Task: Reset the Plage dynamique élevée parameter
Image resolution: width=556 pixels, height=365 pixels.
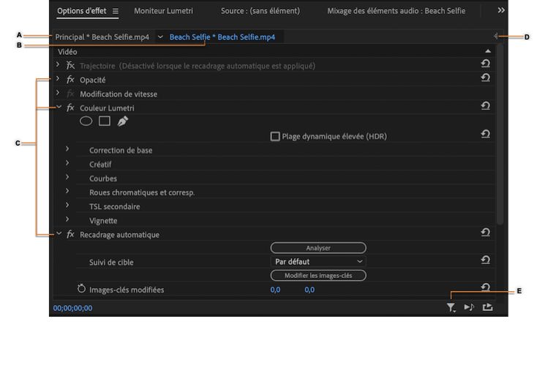Action: (486, 135)
